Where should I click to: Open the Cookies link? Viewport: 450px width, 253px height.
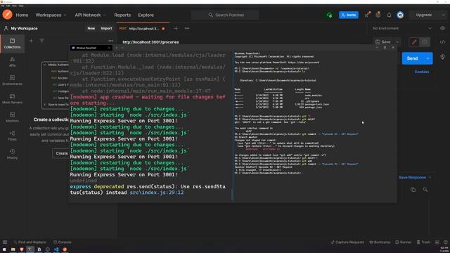pos(422,72)
